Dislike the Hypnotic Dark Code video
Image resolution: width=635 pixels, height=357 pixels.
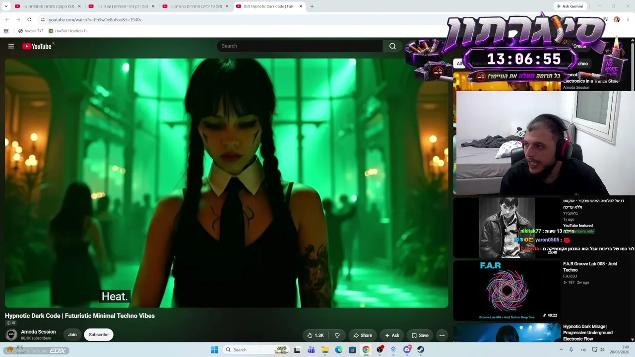coord(337,335)
